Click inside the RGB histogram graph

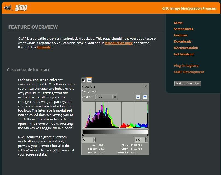tap(115, 115)
